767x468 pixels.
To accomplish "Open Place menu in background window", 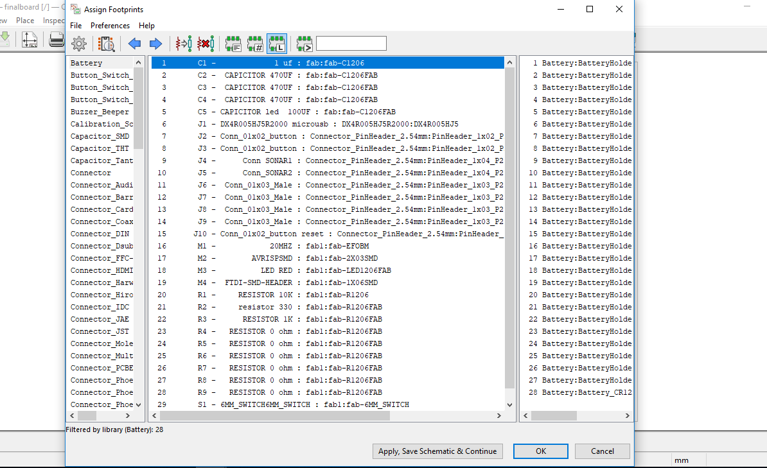I will pos(25,21).
